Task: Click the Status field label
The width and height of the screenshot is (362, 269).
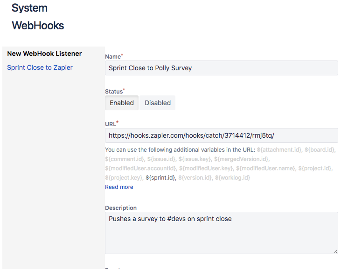Action: pyautogui.click(x=114, y=91)
